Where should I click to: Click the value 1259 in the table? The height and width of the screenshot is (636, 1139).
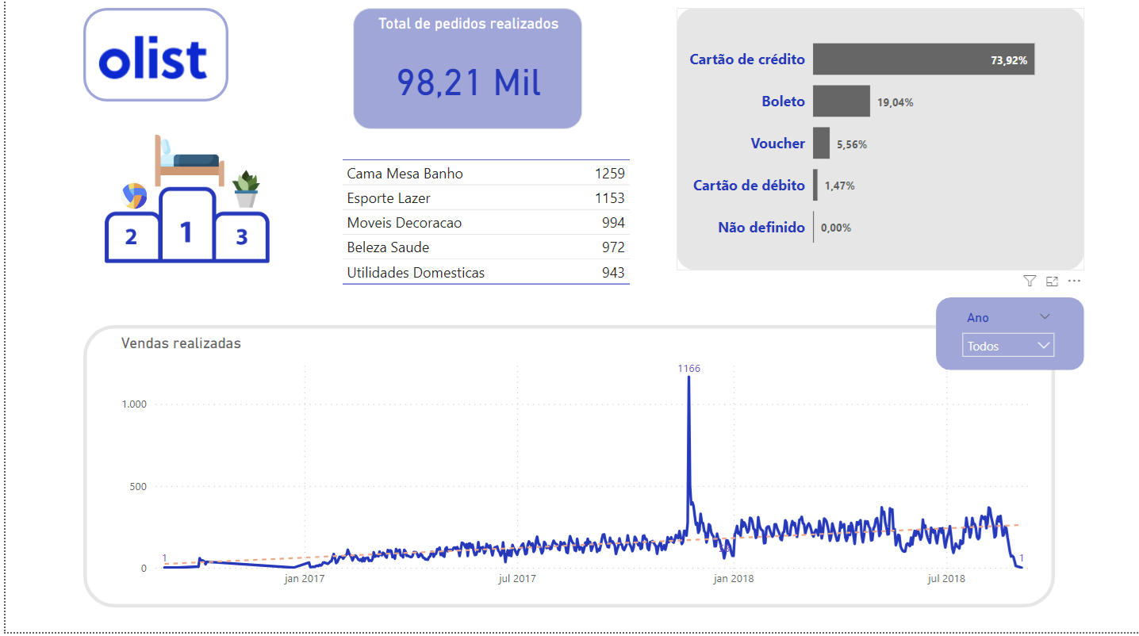(609, 174)
